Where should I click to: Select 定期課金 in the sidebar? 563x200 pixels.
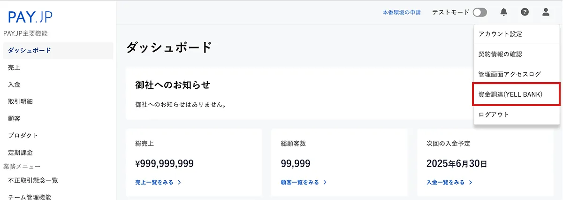20,153
